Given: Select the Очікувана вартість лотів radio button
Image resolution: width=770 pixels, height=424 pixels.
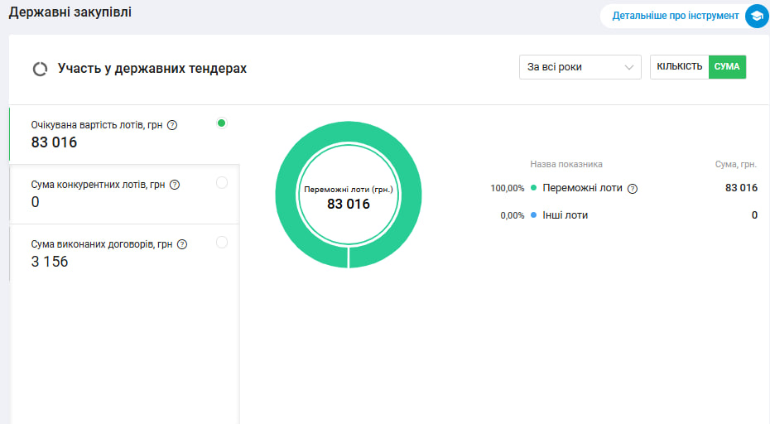Looking at the screenshot, I should [x=221, y=123].
